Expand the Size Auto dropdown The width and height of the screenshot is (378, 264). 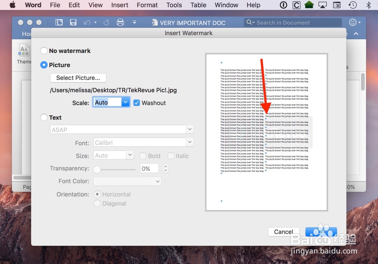[x=130, y=154]
